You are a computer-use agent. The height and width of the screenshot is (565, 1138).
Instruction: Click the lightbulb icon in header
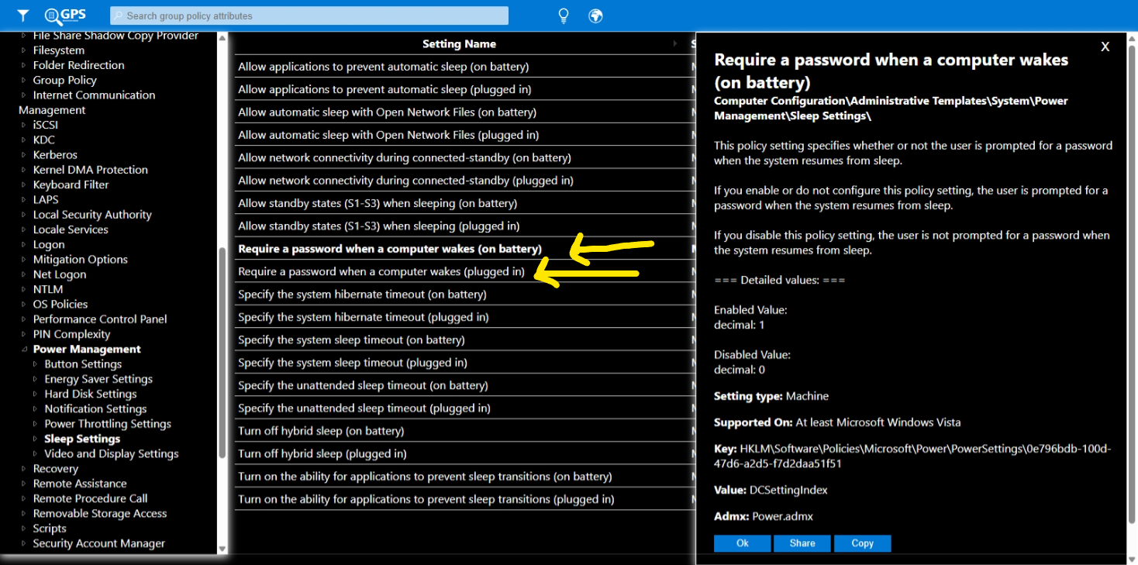point(564,16)
